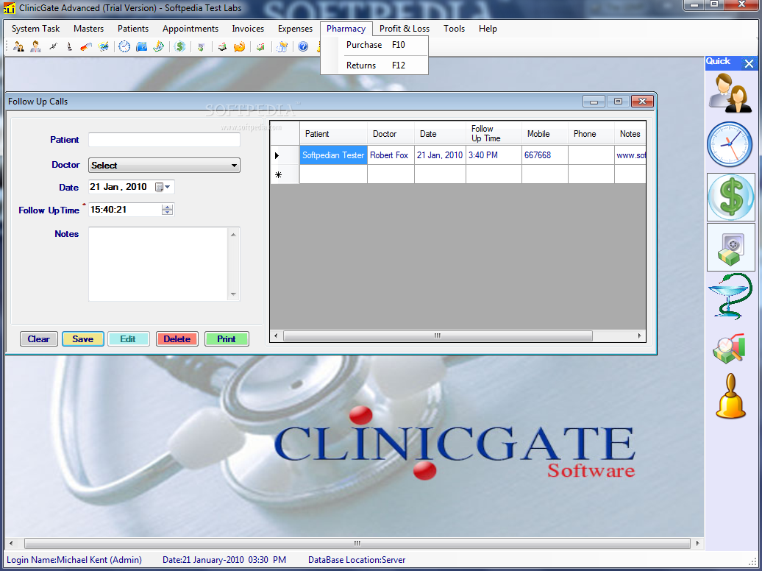Open the Appointments menu
Image resolution: width=762 pixels, height=571 pixels.
tap(190, 29)
